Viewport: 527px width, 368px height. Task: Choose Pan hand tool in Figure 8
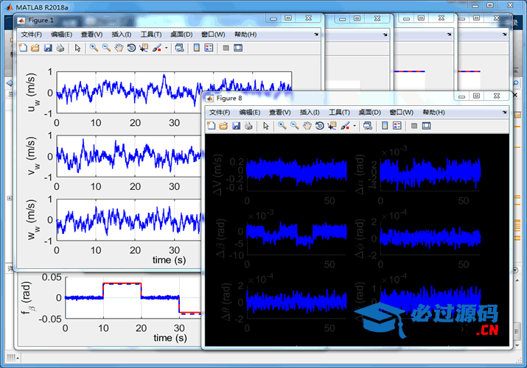tap(307, 126)
